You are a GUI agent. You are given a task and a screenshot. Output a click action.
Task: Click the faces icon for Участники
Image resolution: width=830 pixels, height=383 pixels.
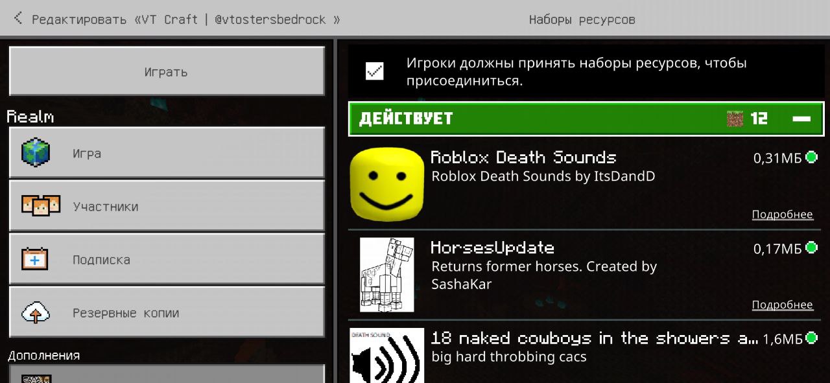pos(40,206)
